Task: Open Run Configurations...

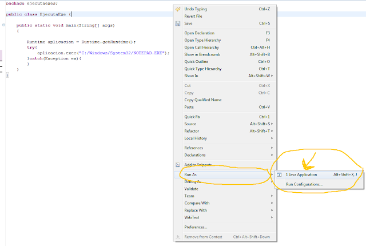Action: click(319, 184)
